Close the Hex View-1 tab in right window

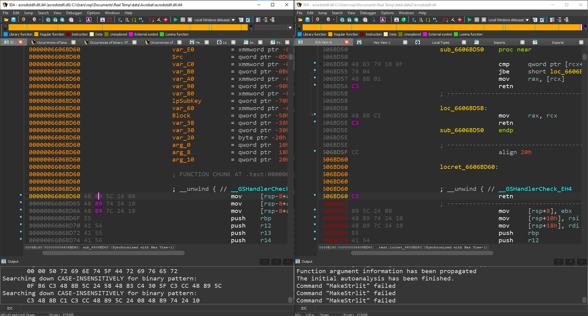405,42
